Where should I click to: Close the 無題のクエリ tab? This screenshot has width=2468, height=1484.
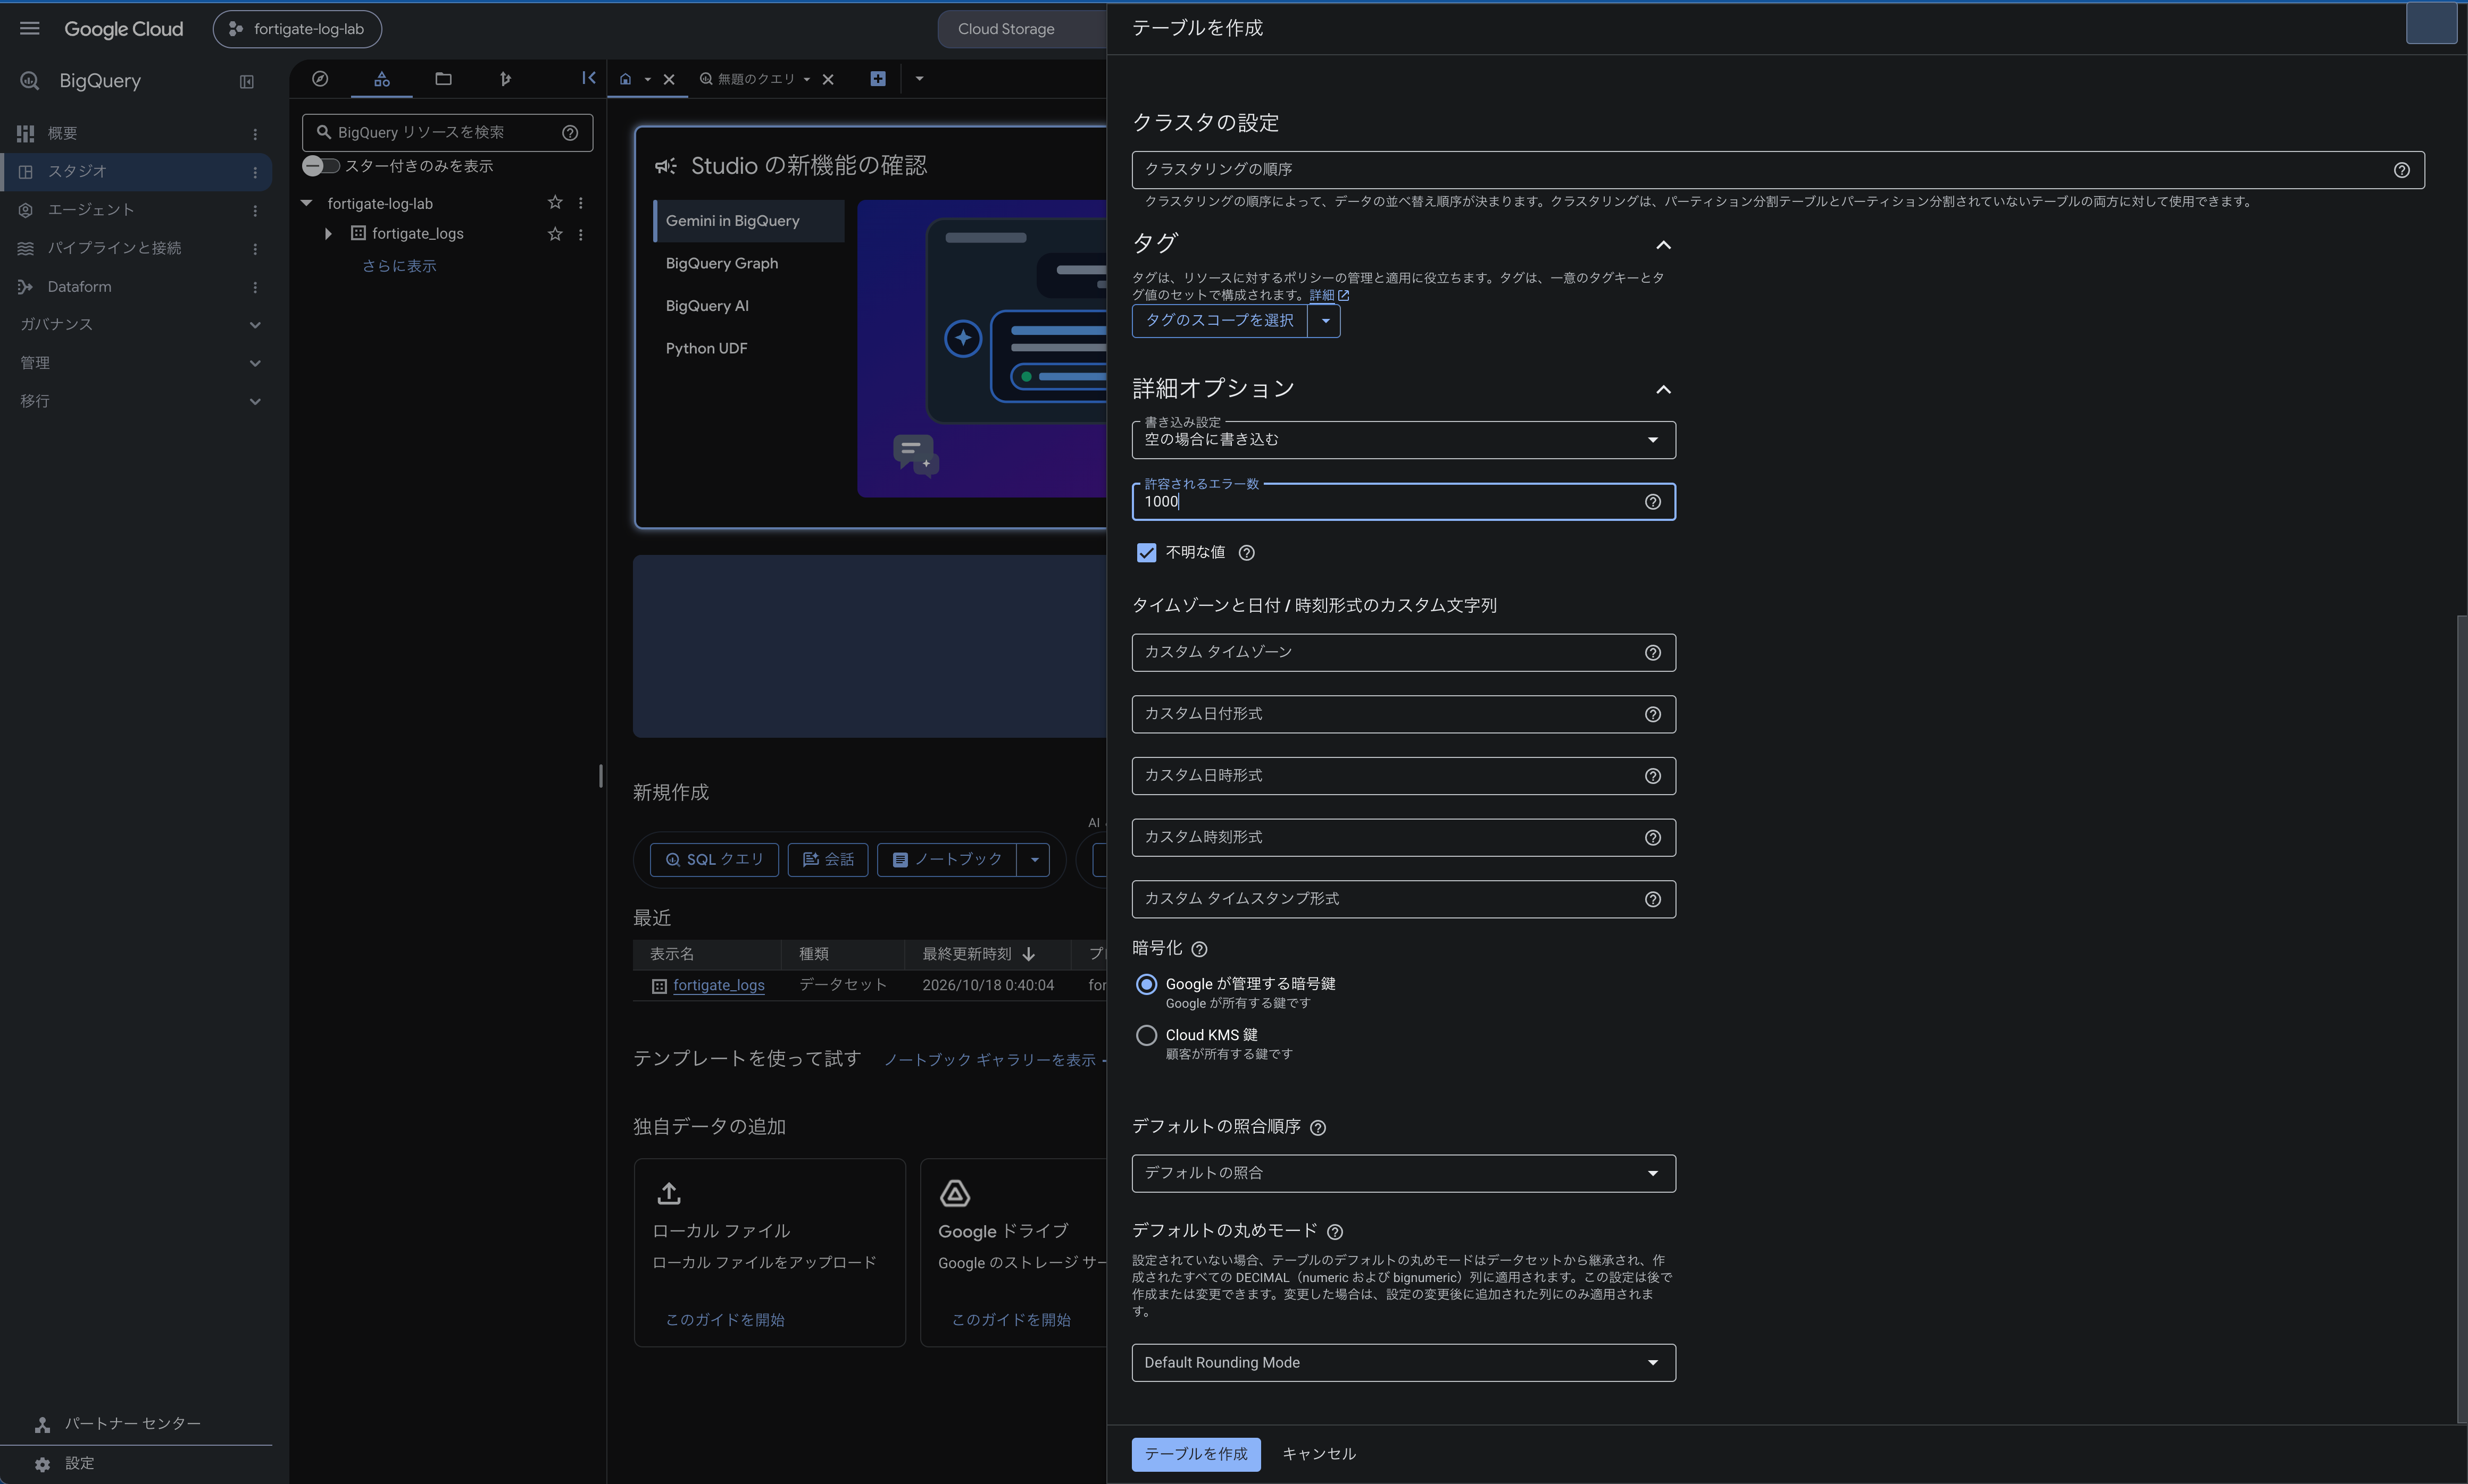828,80
